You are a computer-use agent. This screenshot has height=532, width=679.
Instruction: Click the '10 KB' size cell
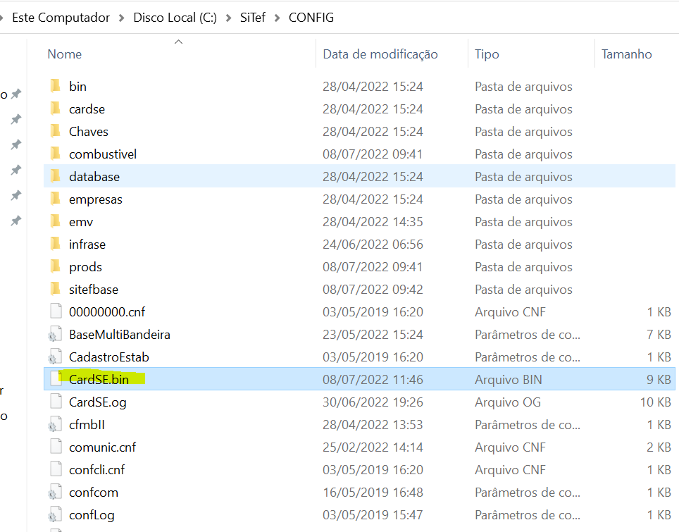tap(656, 402)
